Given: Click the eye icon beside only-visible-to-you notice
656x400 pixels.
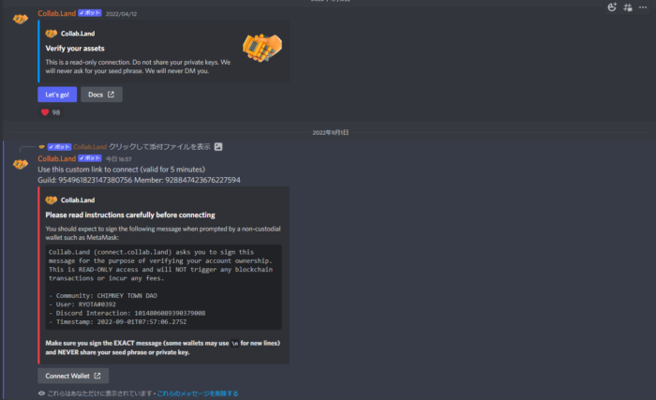Looking at the screenshot, I should 41,393.
